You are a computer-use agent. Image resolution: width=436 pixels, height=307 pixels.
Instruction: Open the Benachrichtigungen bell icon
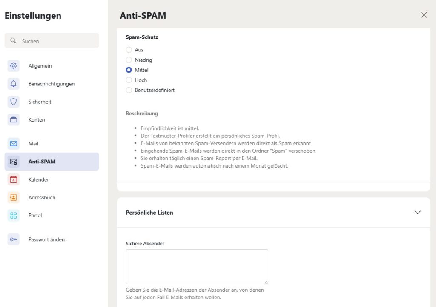pos(14,84)
